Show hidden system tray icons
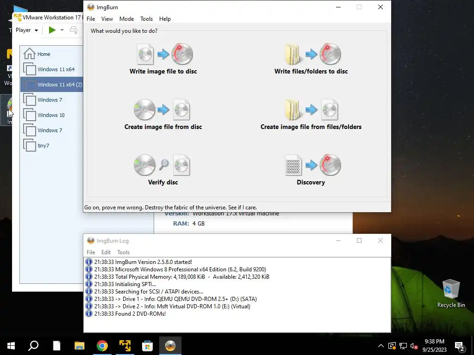474x355 pixels. 381,346
